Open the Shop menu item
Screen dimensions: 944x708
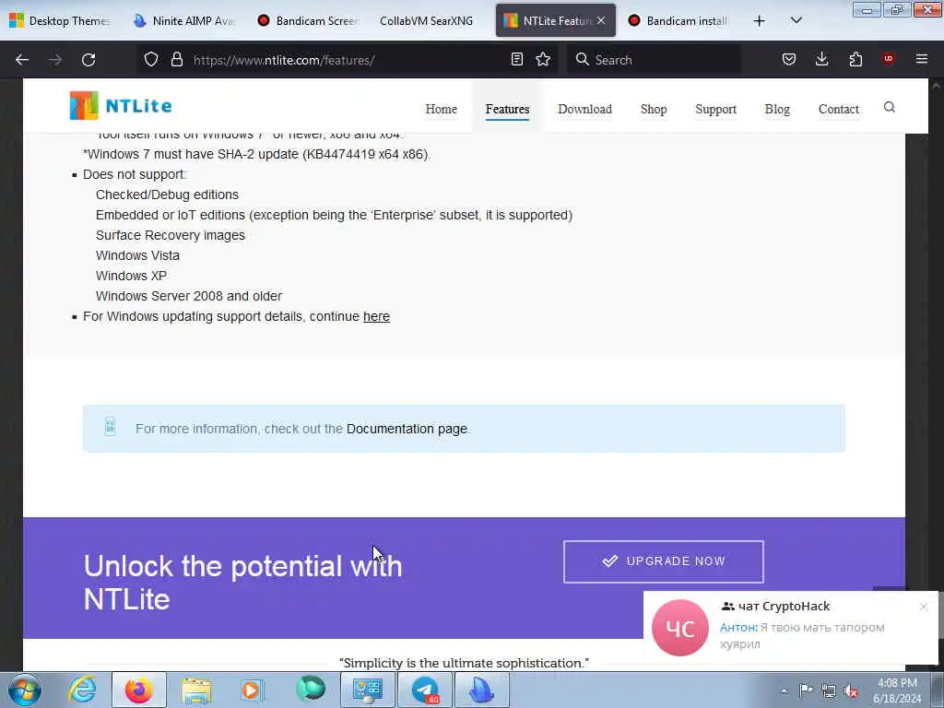point(654,109)
